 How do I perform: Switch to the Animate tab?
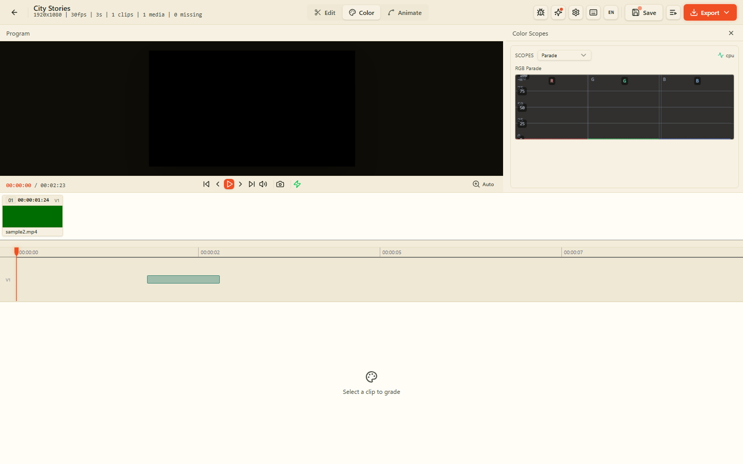(x=405, y=12)
